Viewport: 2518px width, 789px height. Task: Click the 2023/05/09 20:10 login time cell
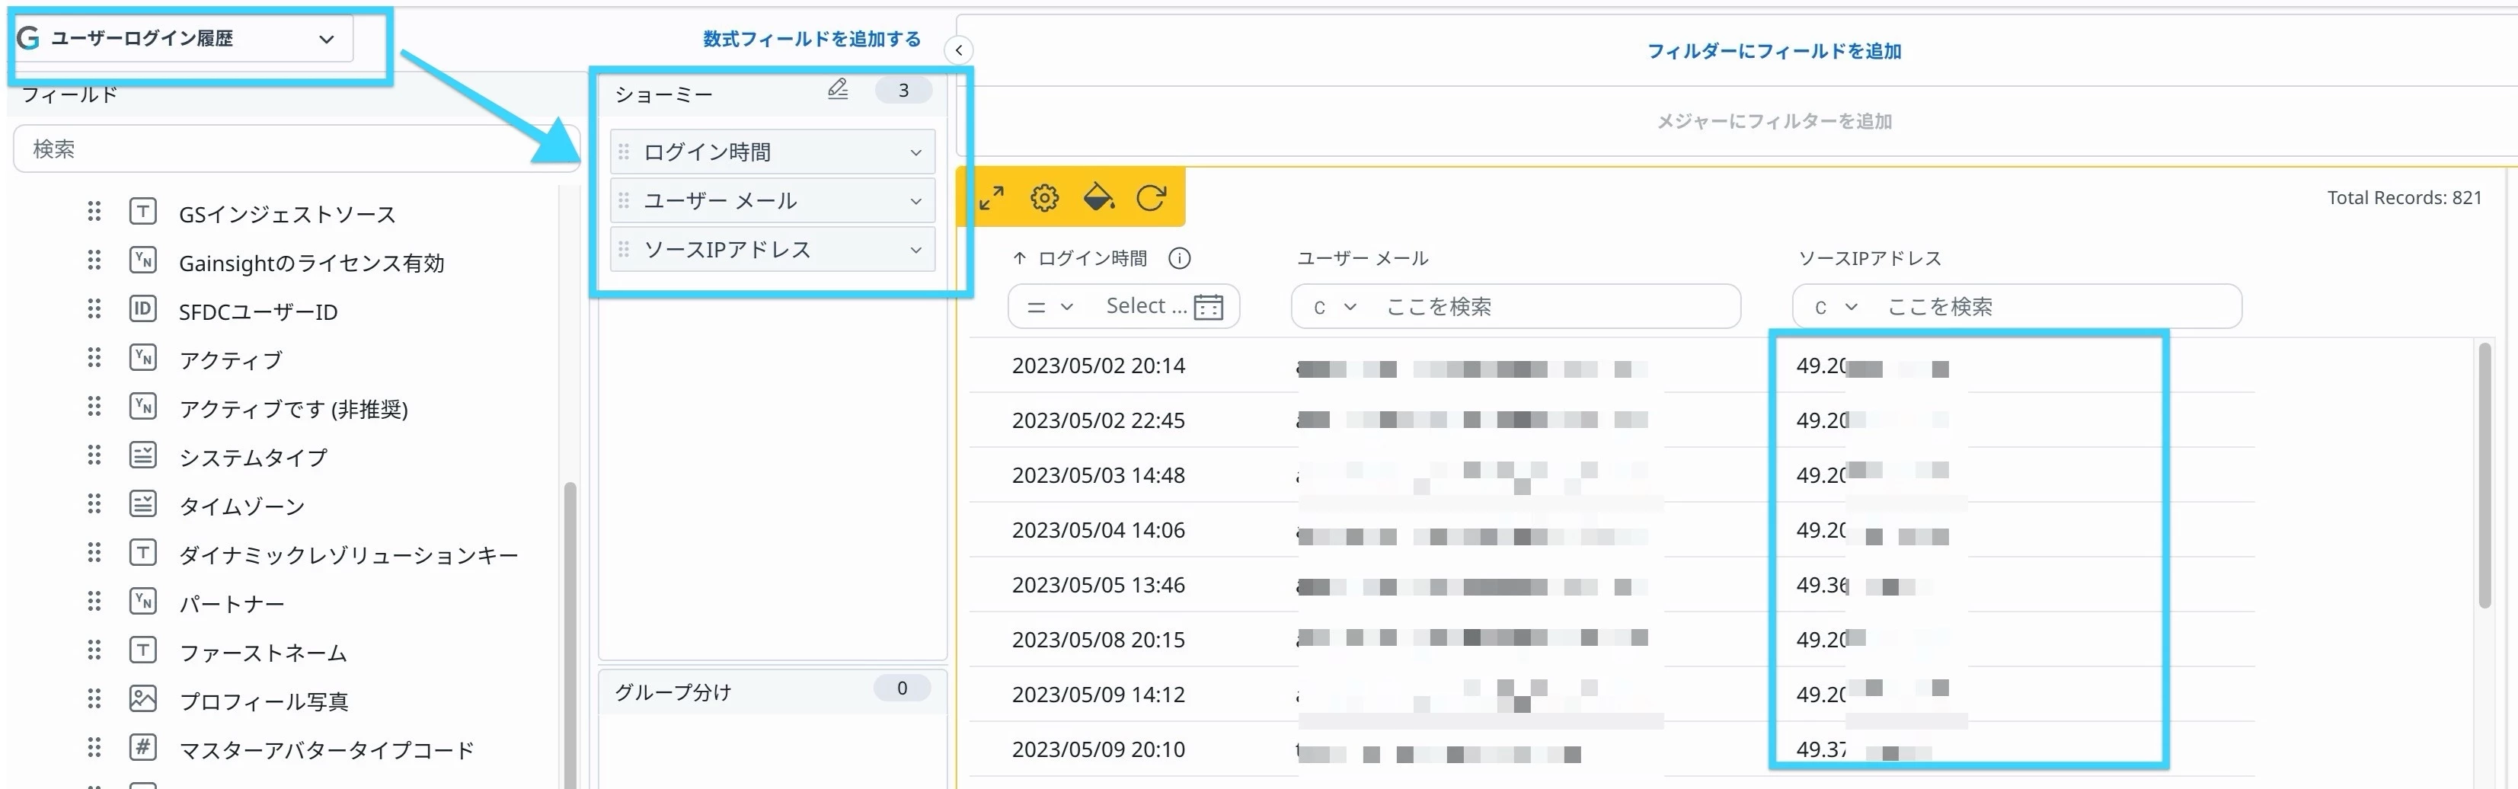point(1099,750)
